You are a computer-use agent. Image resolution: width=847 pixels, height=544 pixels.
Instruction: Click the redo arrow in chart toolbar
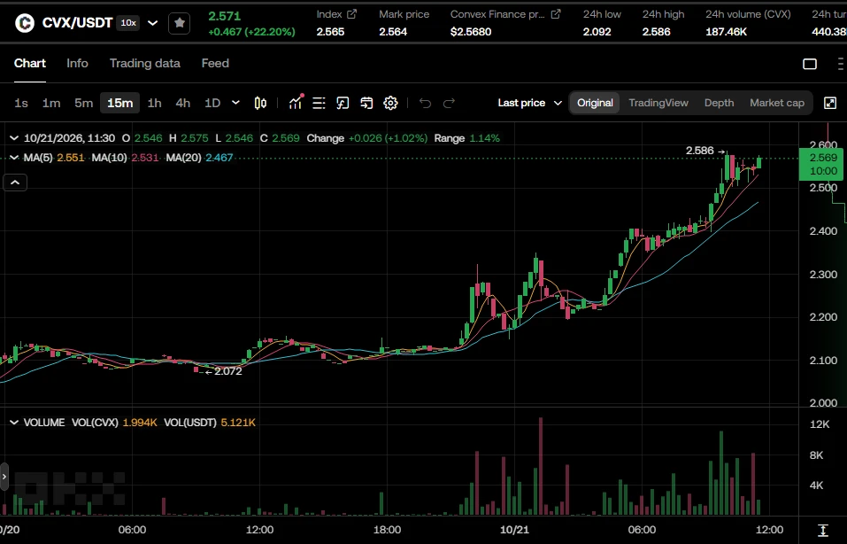pyautogui.click(x=449, y=103)
